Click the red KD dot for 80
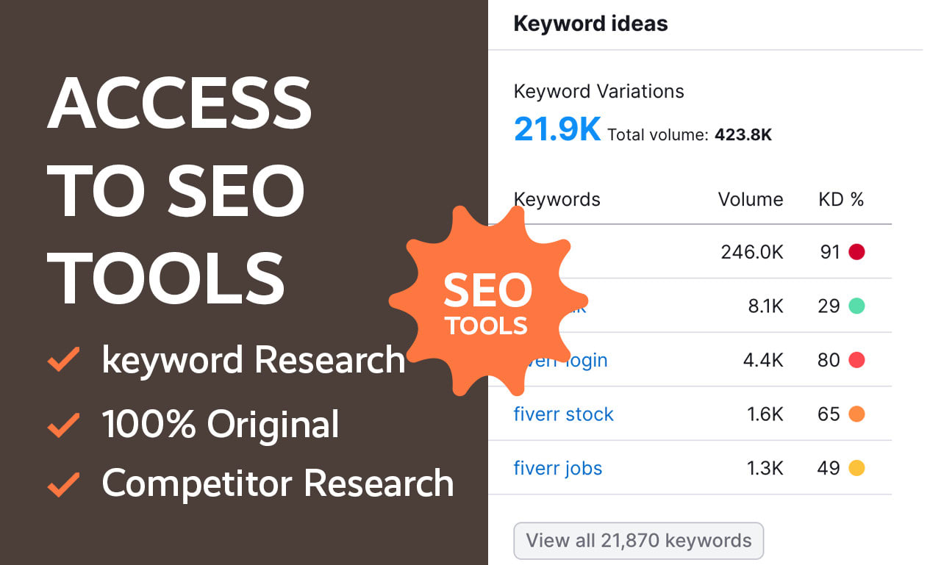This screenshot has height=565, width=941. (x=856, y=360)
